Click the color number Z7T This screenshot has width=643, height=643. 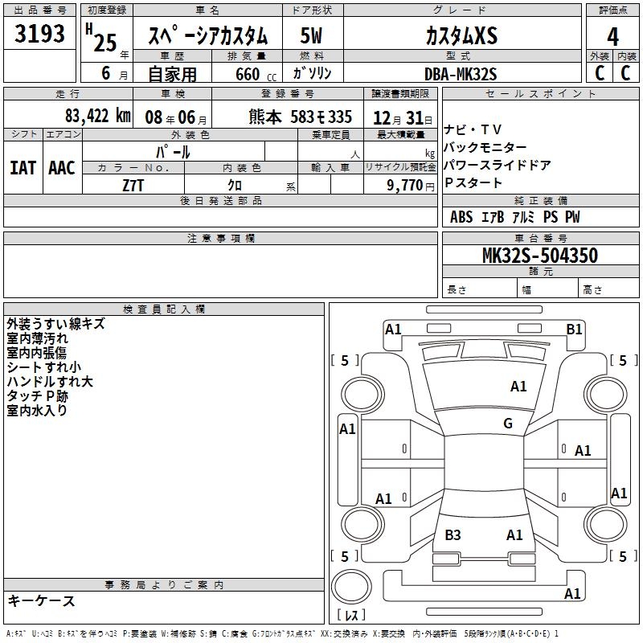tap(133, 185)
